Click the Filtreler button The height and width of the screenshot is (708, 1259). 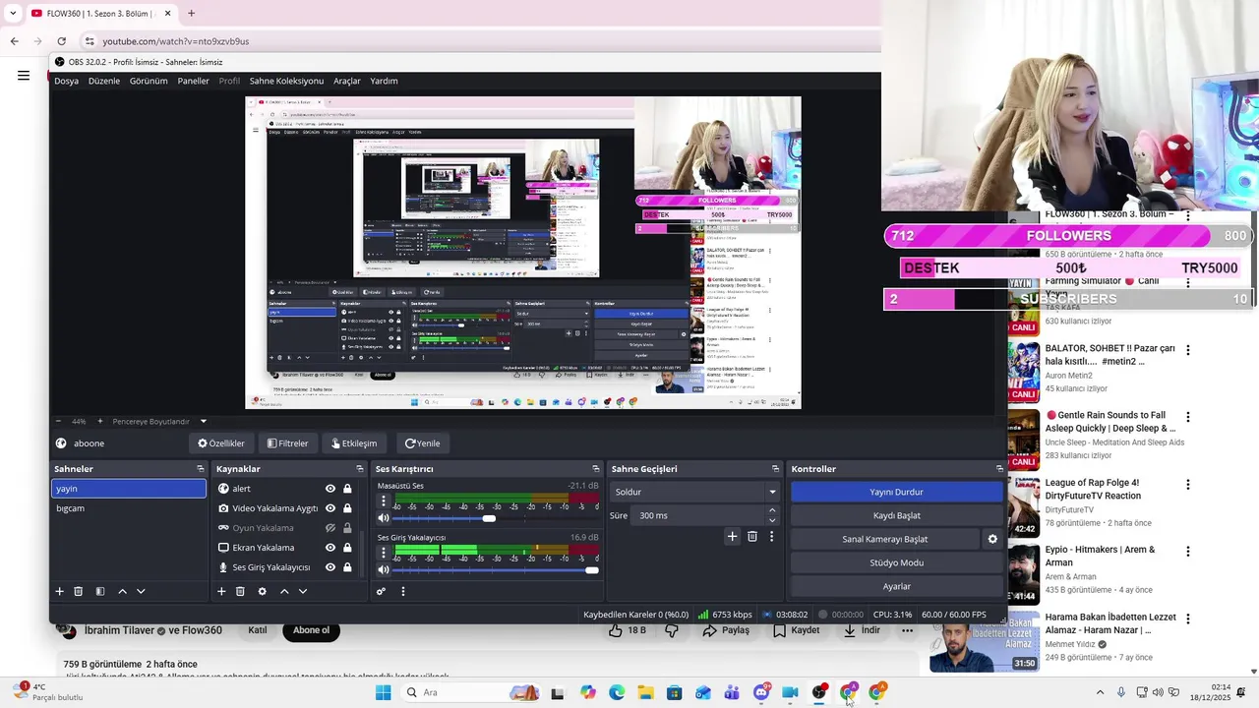287,443
